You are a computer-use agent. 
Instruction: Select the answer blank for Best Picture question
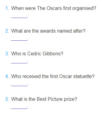click(19, 107)
